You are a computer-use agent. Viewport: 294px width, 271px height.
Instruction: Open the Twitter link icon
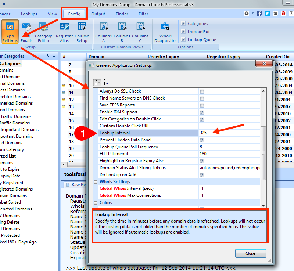(267, 13)
